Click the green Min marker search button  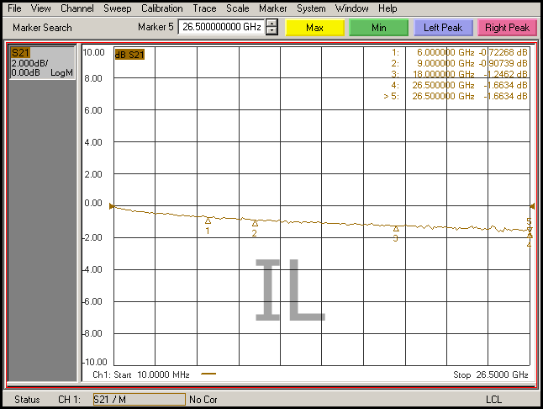[x=379, y=28]
